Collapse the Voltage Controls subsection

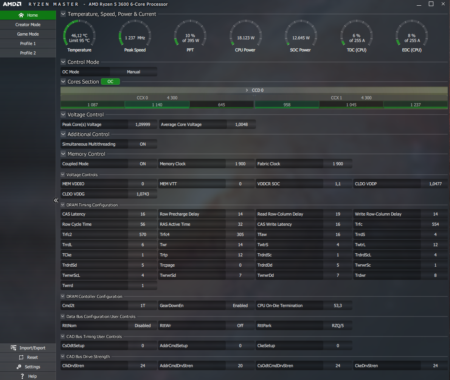coord(62,175)
